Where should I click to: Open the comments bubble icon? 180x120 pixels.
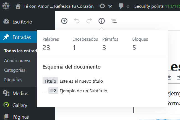pyautogui.click(x=121, y=6)
